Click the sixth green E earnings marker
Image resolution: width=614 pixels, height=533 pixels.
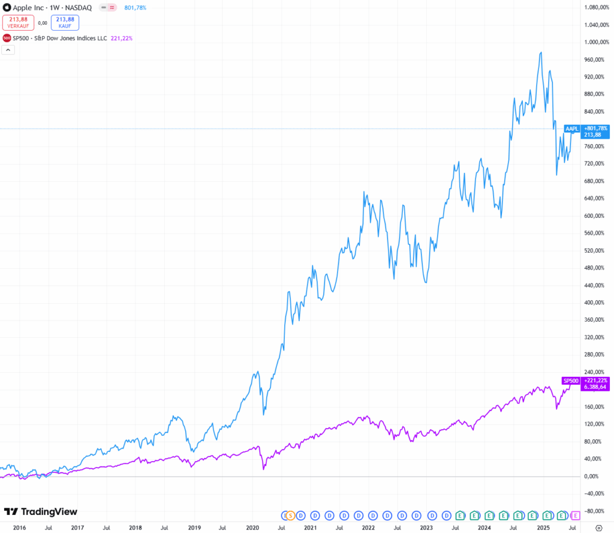pos(532,516)
